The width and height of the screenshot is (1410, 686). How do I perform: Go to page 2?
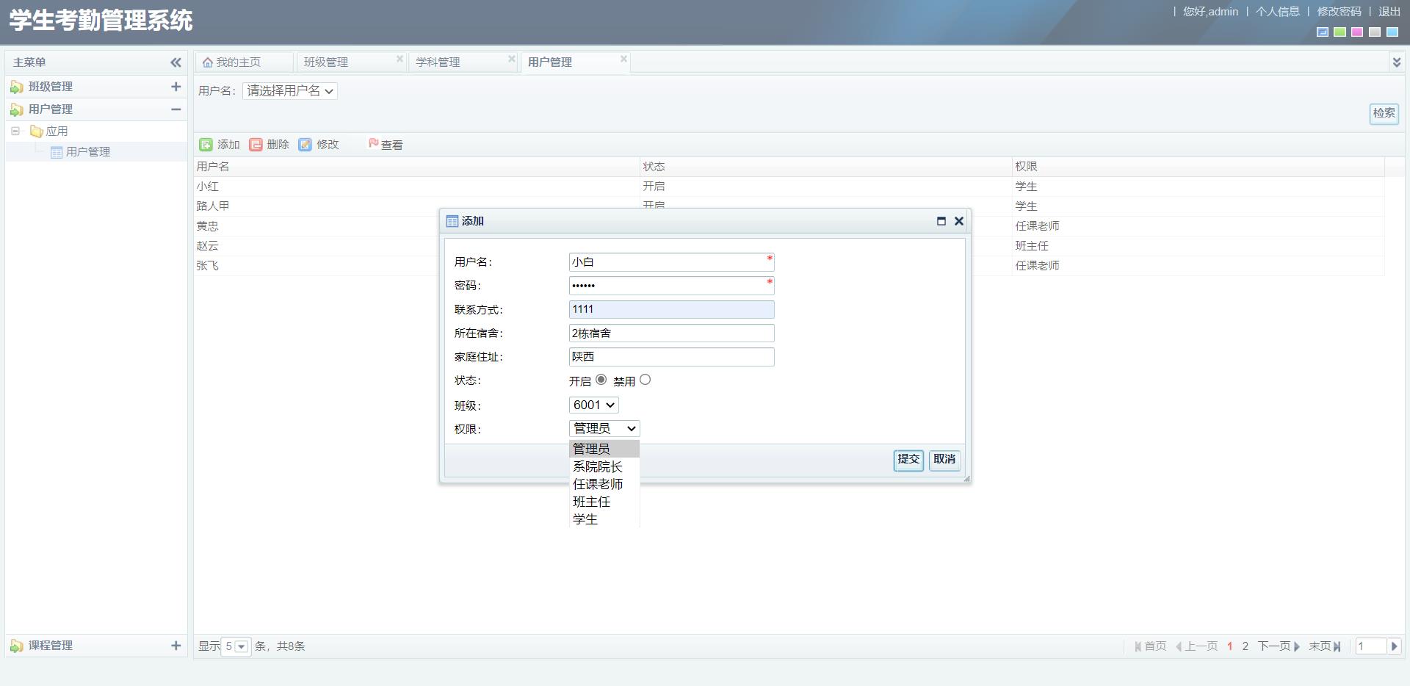[x=1245, y=646]
